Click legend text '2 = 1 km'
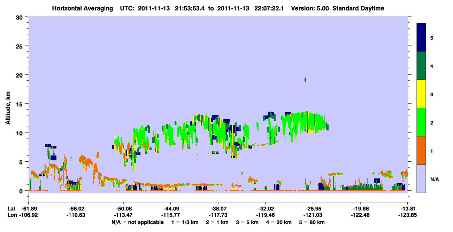The width and height of the screenshot is (453, 232). [x=217, y=222]
